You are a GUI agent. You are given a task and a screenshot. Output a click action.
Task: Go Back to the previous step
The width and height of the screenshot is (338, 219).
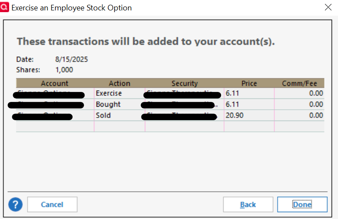tap(248, 204)
